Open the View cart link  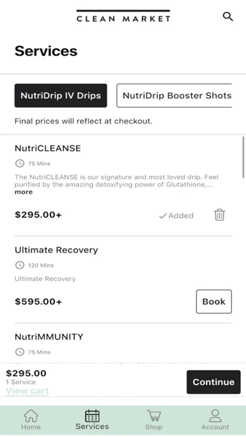27,391
